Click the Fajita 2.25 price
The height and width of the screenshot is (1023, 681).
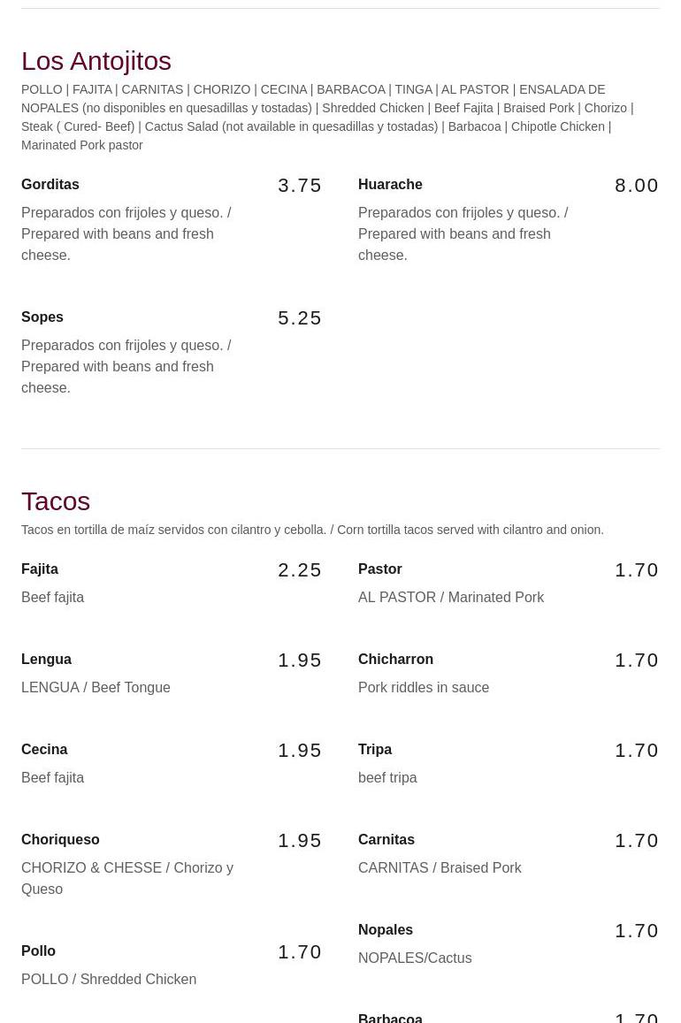[300, 570]
